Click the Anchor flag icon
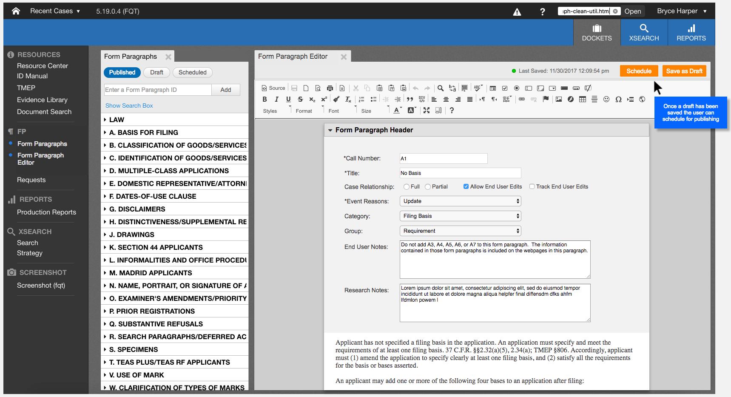 tap(546, 99)
